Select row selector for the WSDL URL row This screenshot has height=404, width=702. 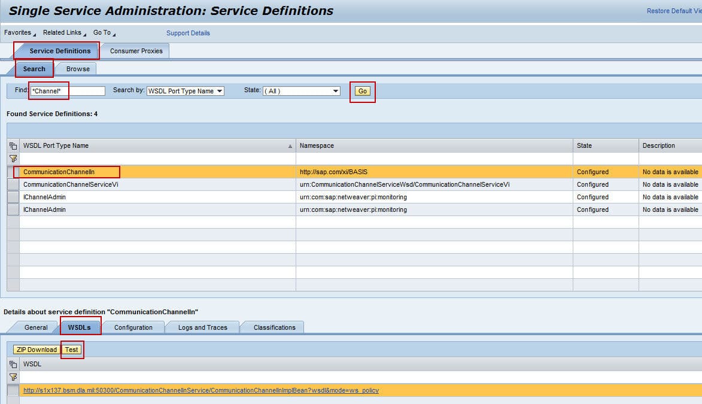point(13,390)
